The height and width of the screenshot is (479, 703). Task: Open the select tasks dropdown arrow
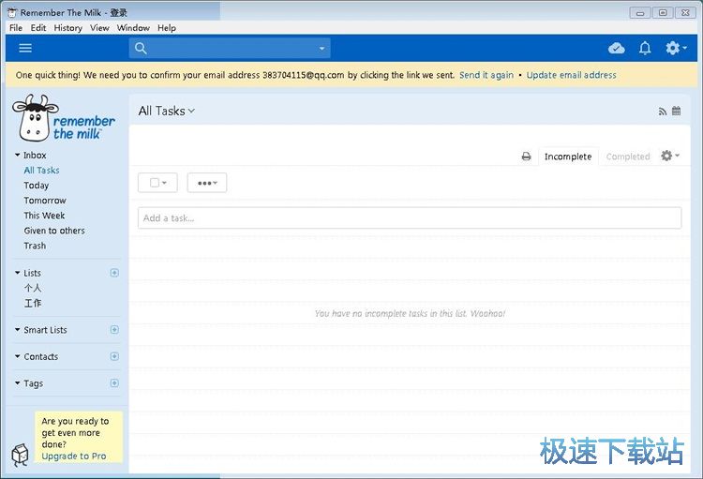click(x=164, y=183)
